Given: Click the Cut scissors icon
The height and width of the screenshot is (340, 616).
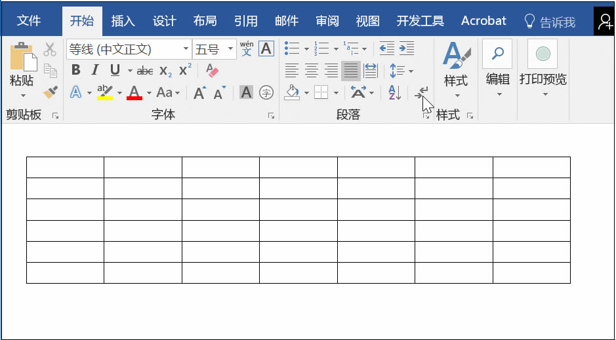Looking at the screenshot, I should (50, 49).
